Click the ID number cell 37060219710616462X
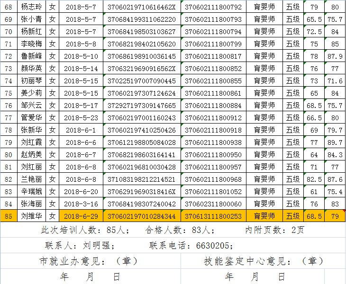The height and width of the screenshot is (284, 346). 142,7
